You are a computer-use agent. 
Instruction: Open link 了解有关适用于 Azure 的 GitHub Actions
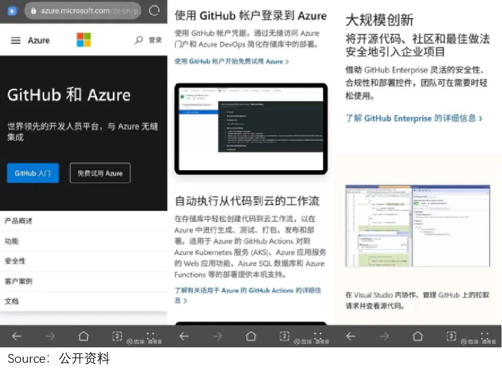pos(248,295)
